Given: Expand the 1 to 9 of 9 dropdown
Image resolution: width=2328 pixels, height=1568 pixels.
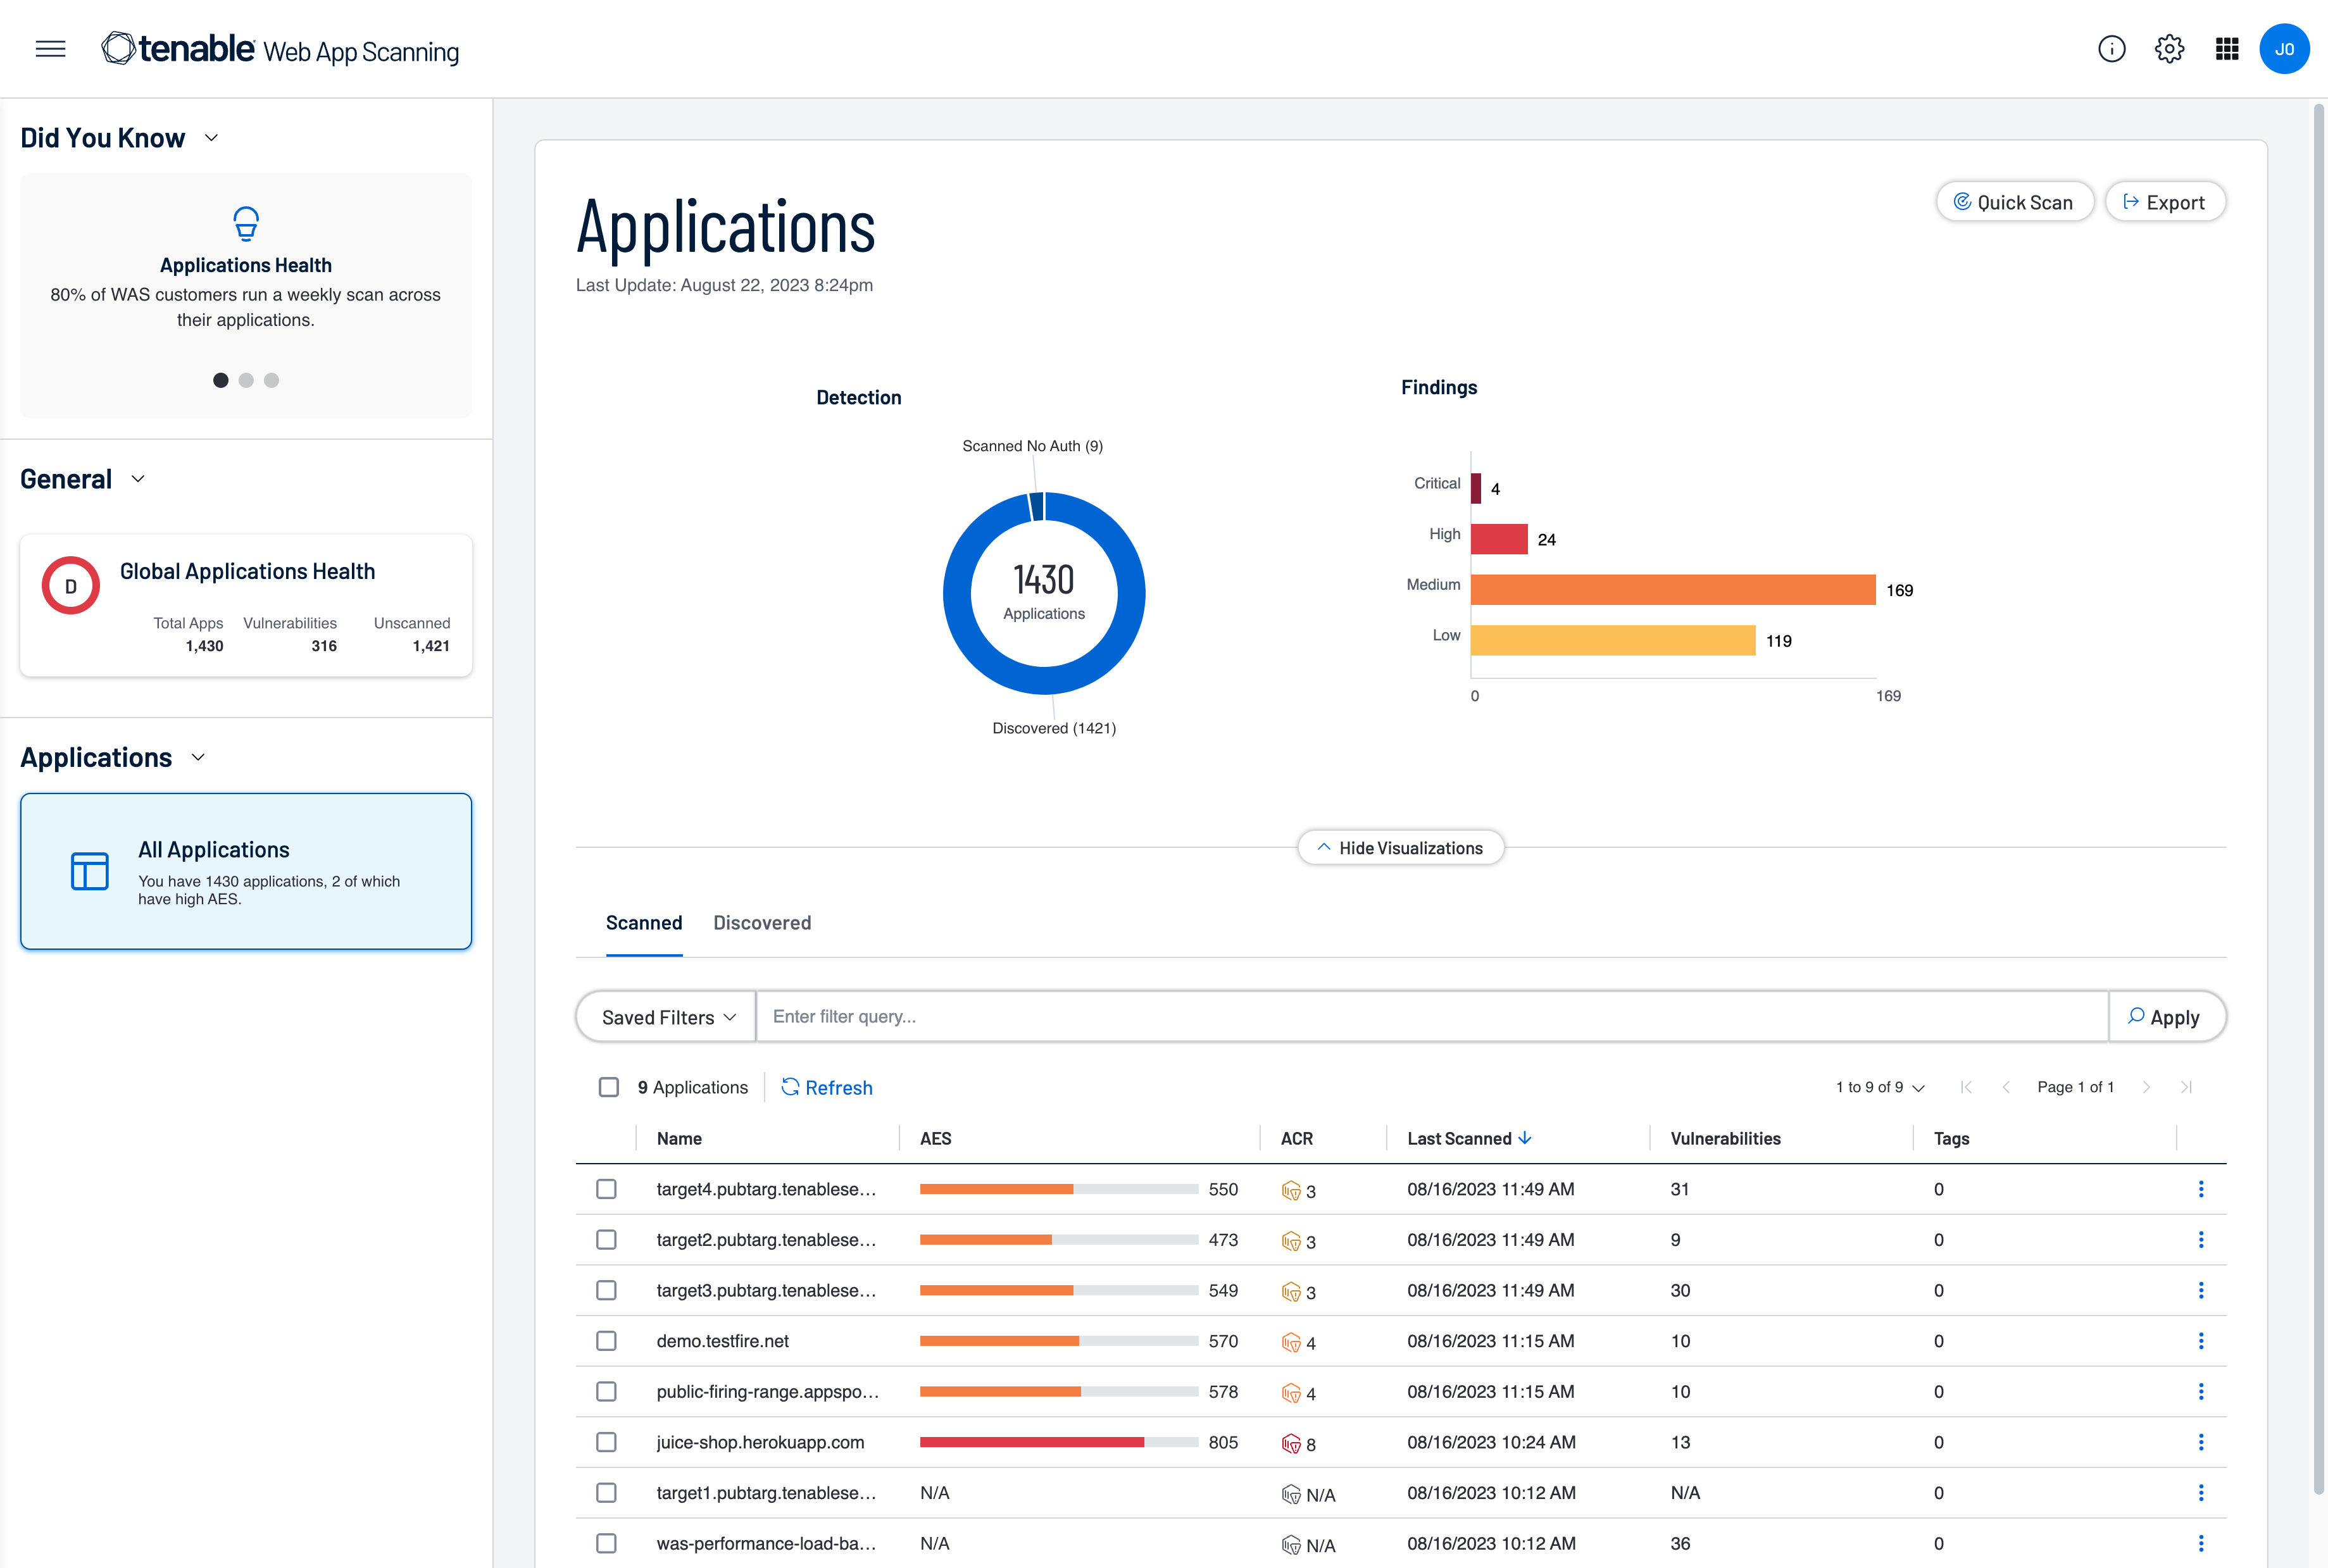Looking at the screenshot, I should pyautogui.click(x=1879, y=1087).
